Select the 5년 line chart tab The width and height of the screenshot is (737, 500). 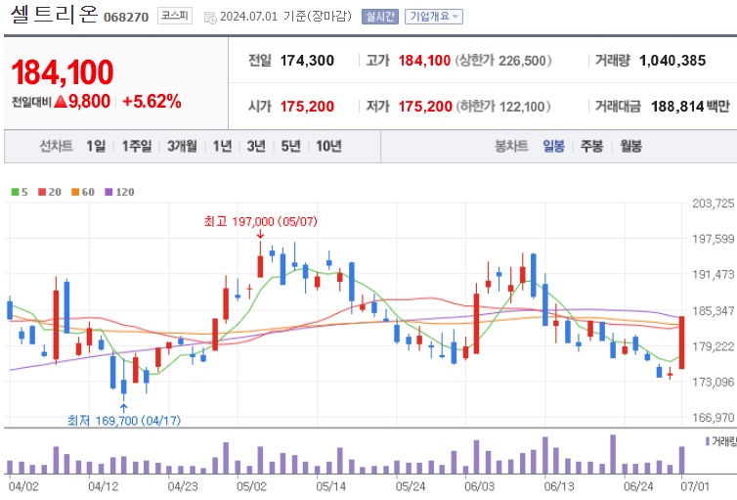click(x=290, y=146)
